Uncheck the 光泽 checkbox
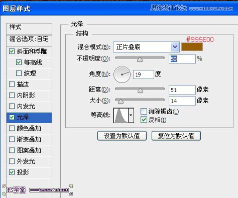This screenshot has height=198, width=238. [12, 117]
